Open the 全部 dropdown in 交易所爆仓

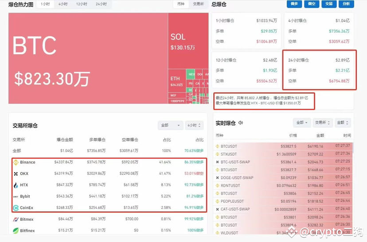pos(170,125)
